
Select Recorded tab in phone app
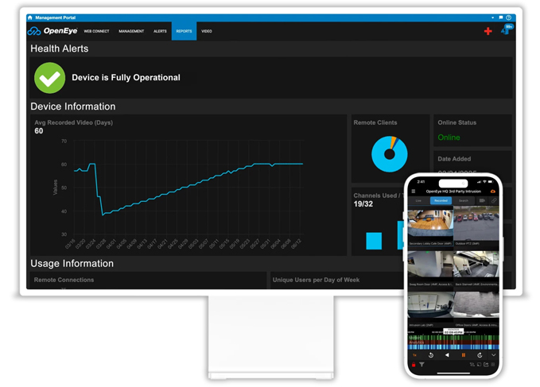coord(441,201)
